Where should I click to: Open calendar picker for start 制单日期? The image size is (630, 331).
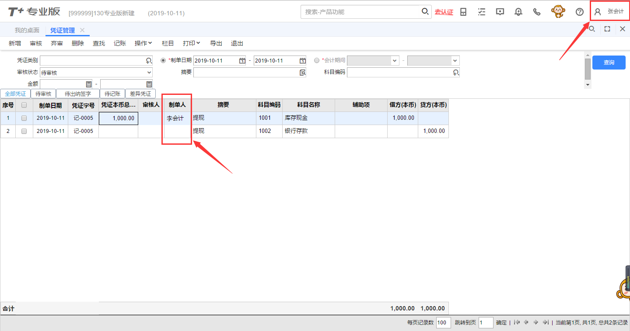click(242, 61)
